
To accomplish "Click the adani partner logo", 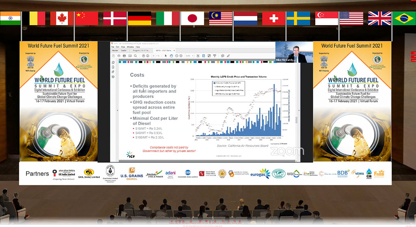I will [170, 174].
